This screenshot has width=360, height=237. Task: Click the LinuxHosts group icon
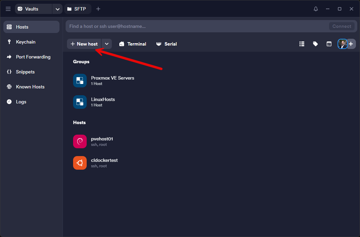pyautogui.click(x=80, y=102)
